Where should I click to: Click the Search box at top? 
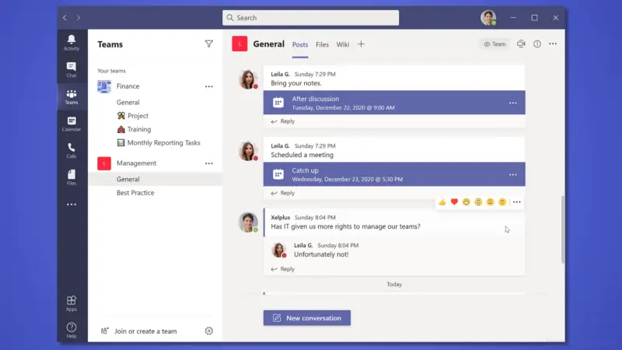pos(311,18)
